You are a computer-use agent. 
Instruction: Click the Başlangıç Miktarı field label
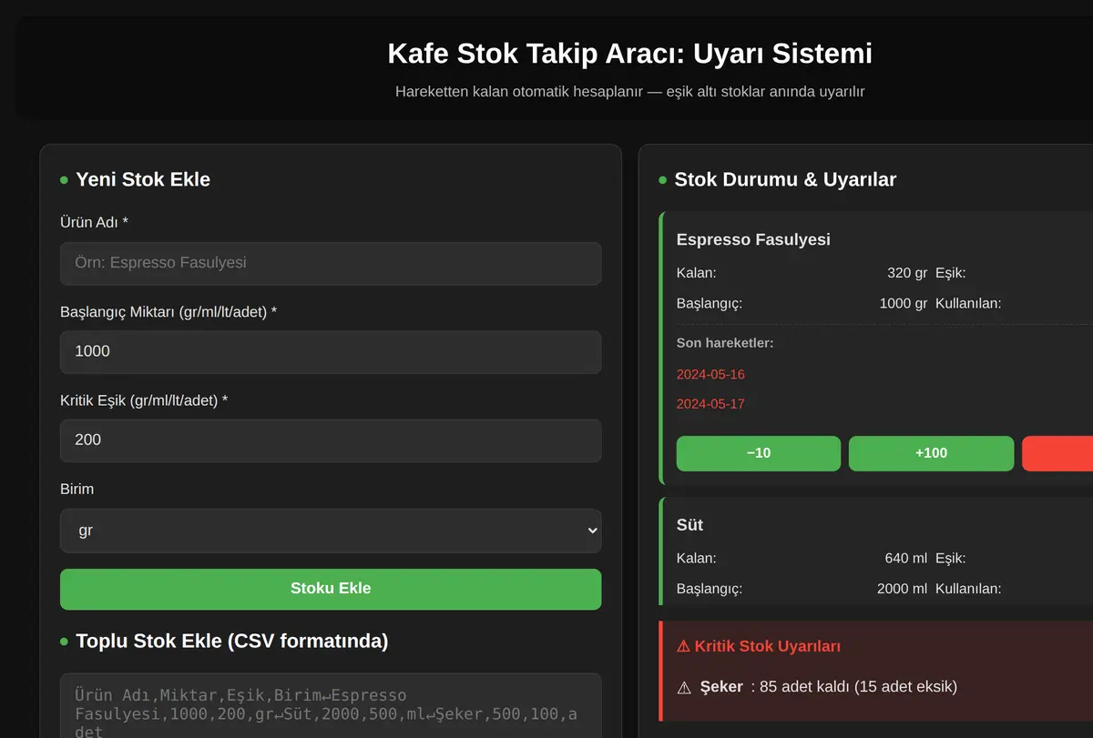(169, 312)
